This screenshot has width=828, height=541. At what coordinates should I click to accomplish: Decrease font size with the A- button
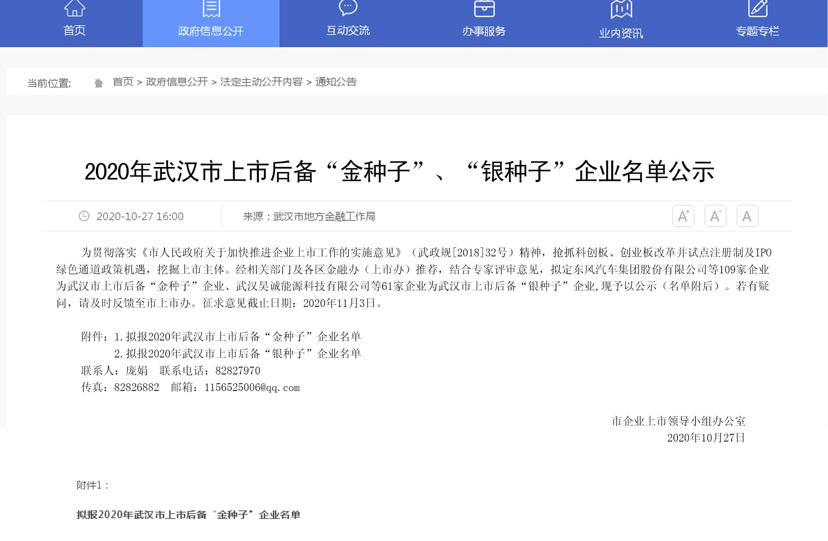[x=715, y=216]
